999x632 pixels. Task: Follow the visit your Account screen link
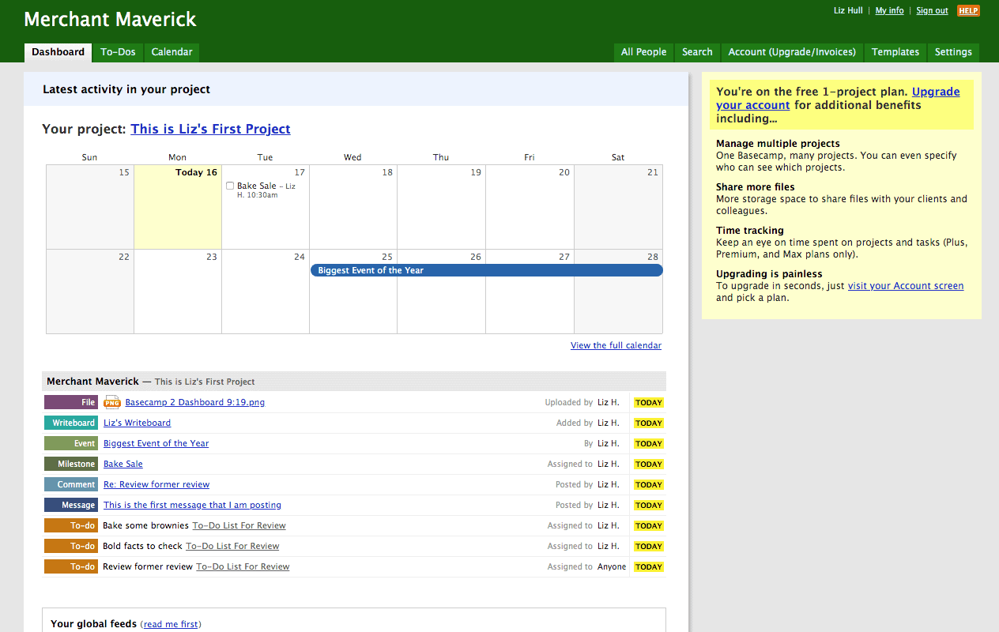906,286
